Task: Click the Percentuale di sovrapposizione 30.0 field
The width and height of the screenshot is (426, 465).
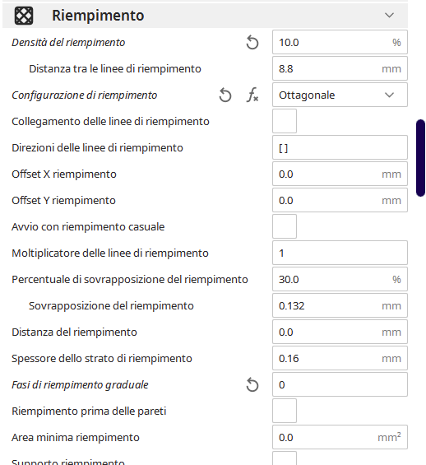Action: point(340,279)
